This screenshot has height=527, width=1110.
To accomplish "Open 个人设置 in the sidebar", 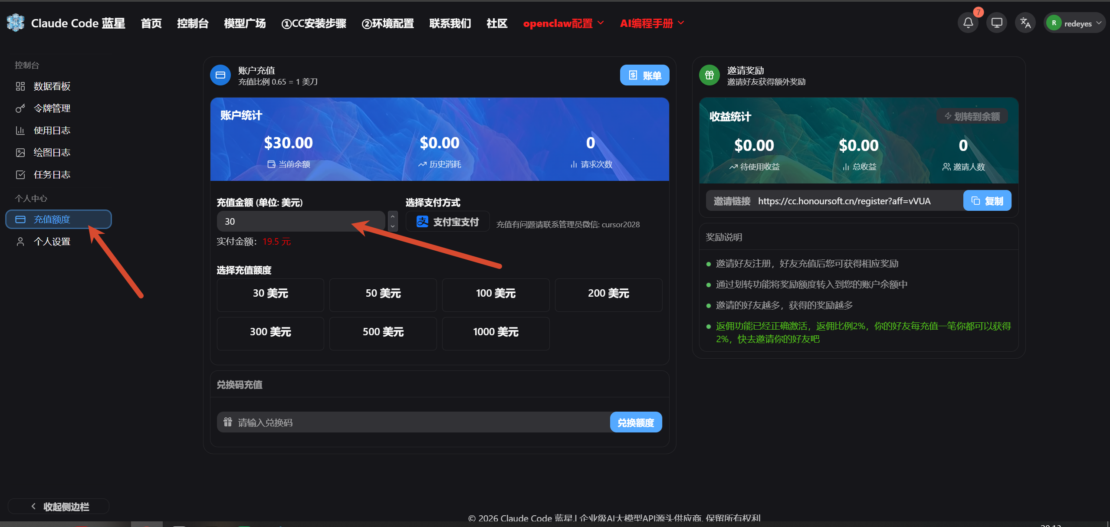I will (x=52, y=242).
